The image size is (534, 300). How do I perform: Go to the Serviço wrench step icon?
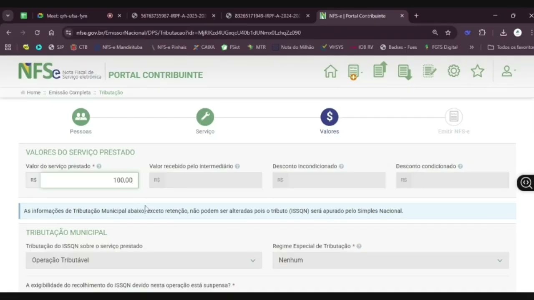pyautogui.click(x=205, y=117)
